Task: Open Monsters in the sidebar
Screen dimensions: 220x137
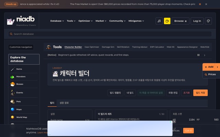Action: [24, 77]
